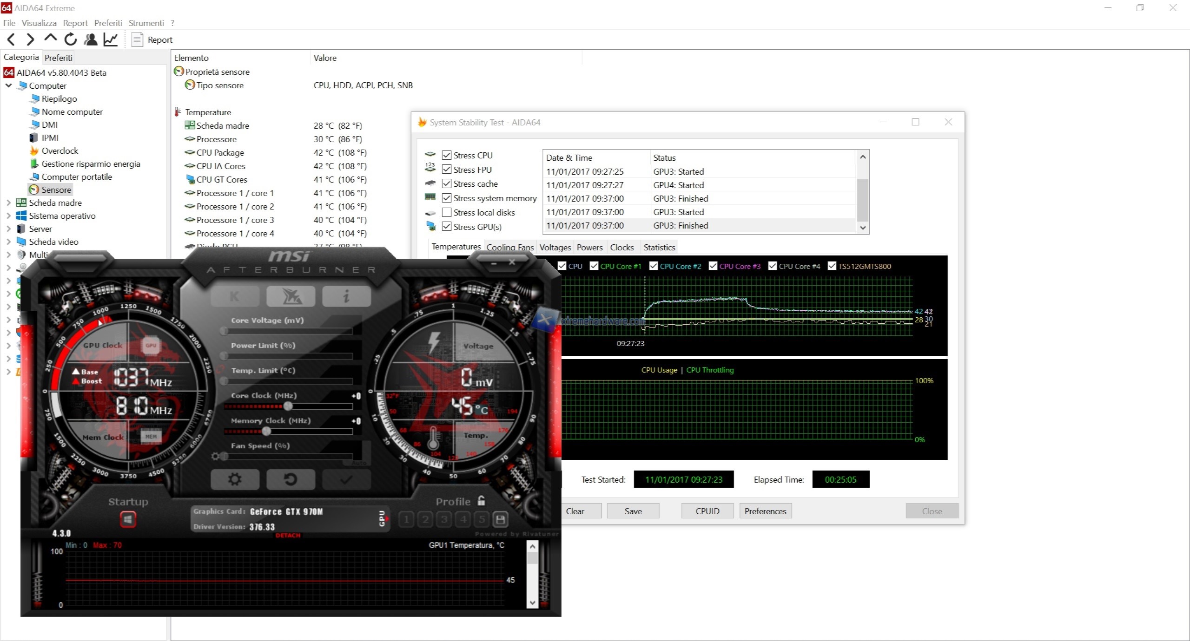Click the save profile floppy icon
Viewport: 1190px width, 641px height.
pyautogui.click(x=501, y=519)
